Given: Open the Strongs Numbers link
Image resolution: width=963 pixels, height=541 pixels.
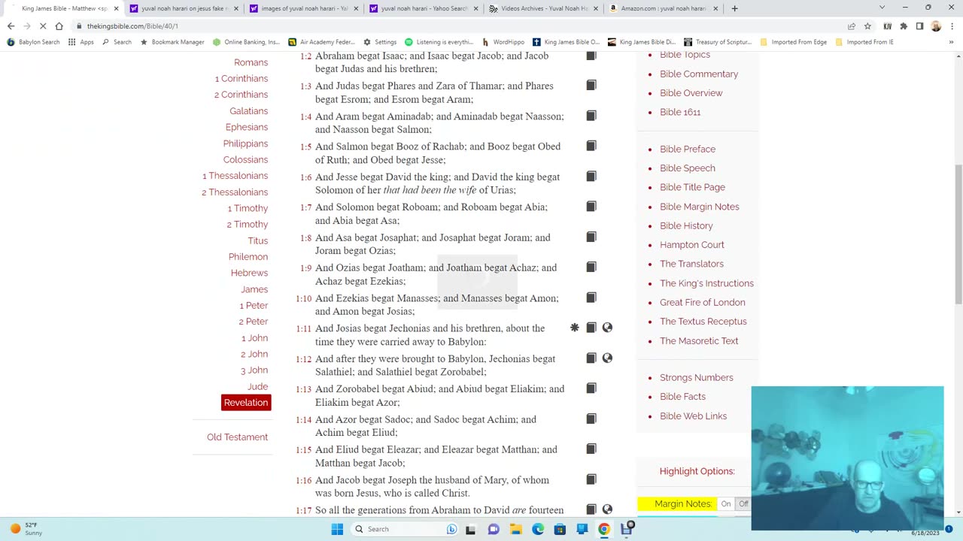Looking at the screenshot, I should tap(697, 377).
